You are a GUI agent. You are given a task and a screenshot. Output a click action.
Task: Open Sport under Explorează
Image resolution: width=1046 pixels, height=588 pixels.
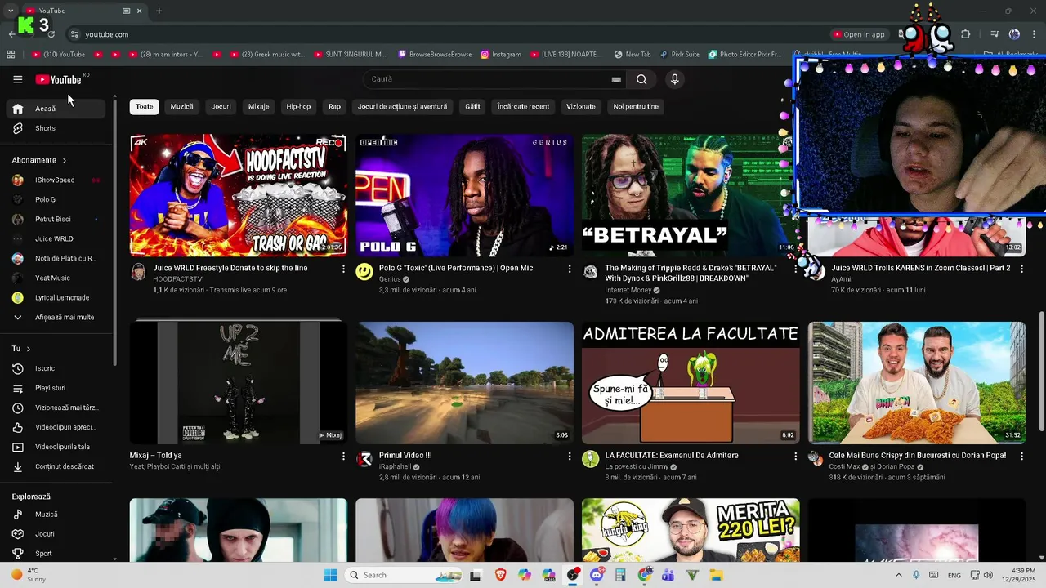tap(57, 554)
